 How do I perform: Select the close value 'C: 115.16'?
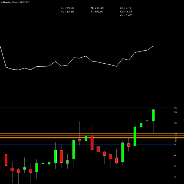click(x=68, y=12)
